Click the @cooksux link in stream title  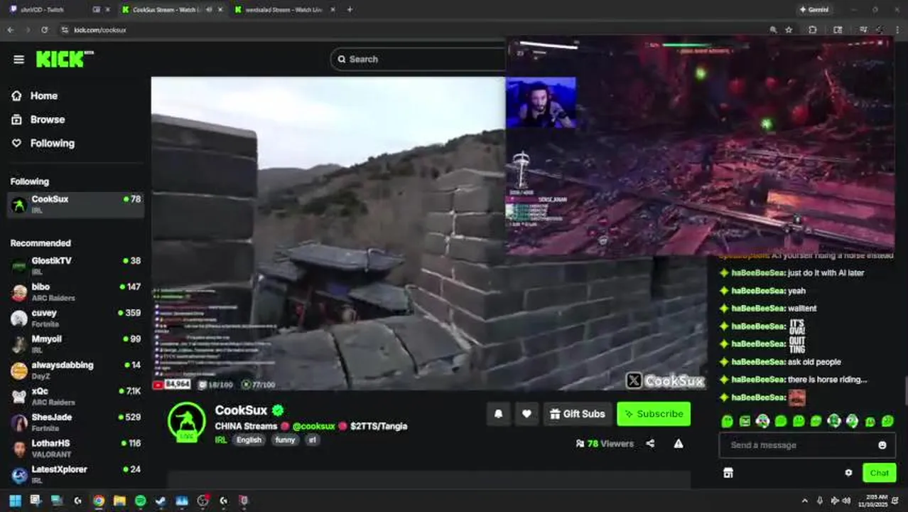pyautogui.click(x=313, y=426)
